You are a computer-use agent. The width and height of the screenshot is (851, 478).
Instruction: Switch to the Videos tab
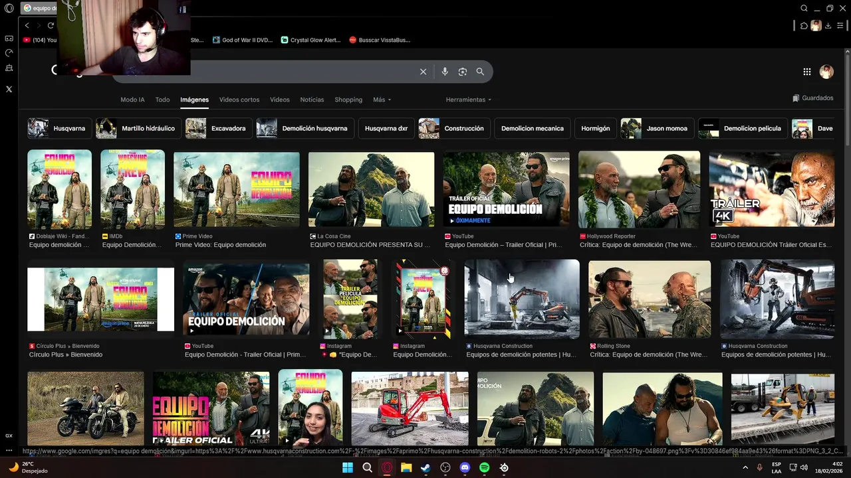(x=280, y=100)
